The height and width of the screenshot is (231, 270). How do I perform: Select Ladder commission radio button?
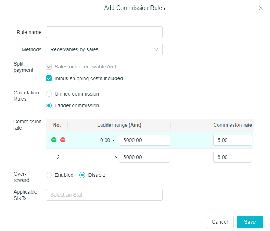(x=49, y=105)
